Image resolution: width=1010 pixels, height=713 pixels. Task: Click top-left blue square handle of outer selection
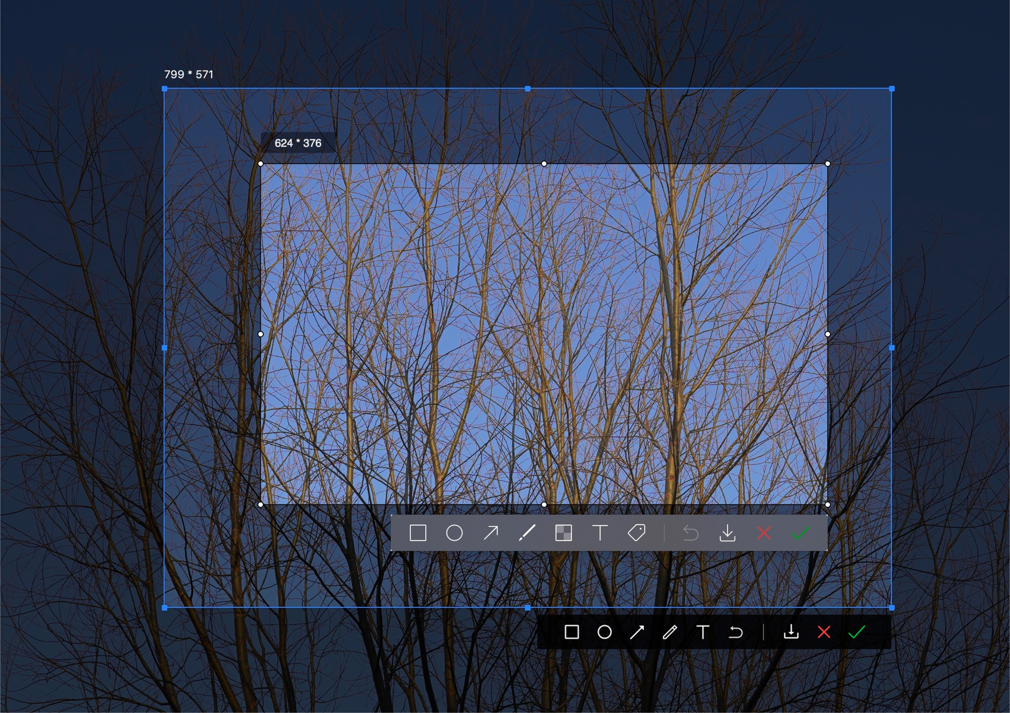pos(165,89)
